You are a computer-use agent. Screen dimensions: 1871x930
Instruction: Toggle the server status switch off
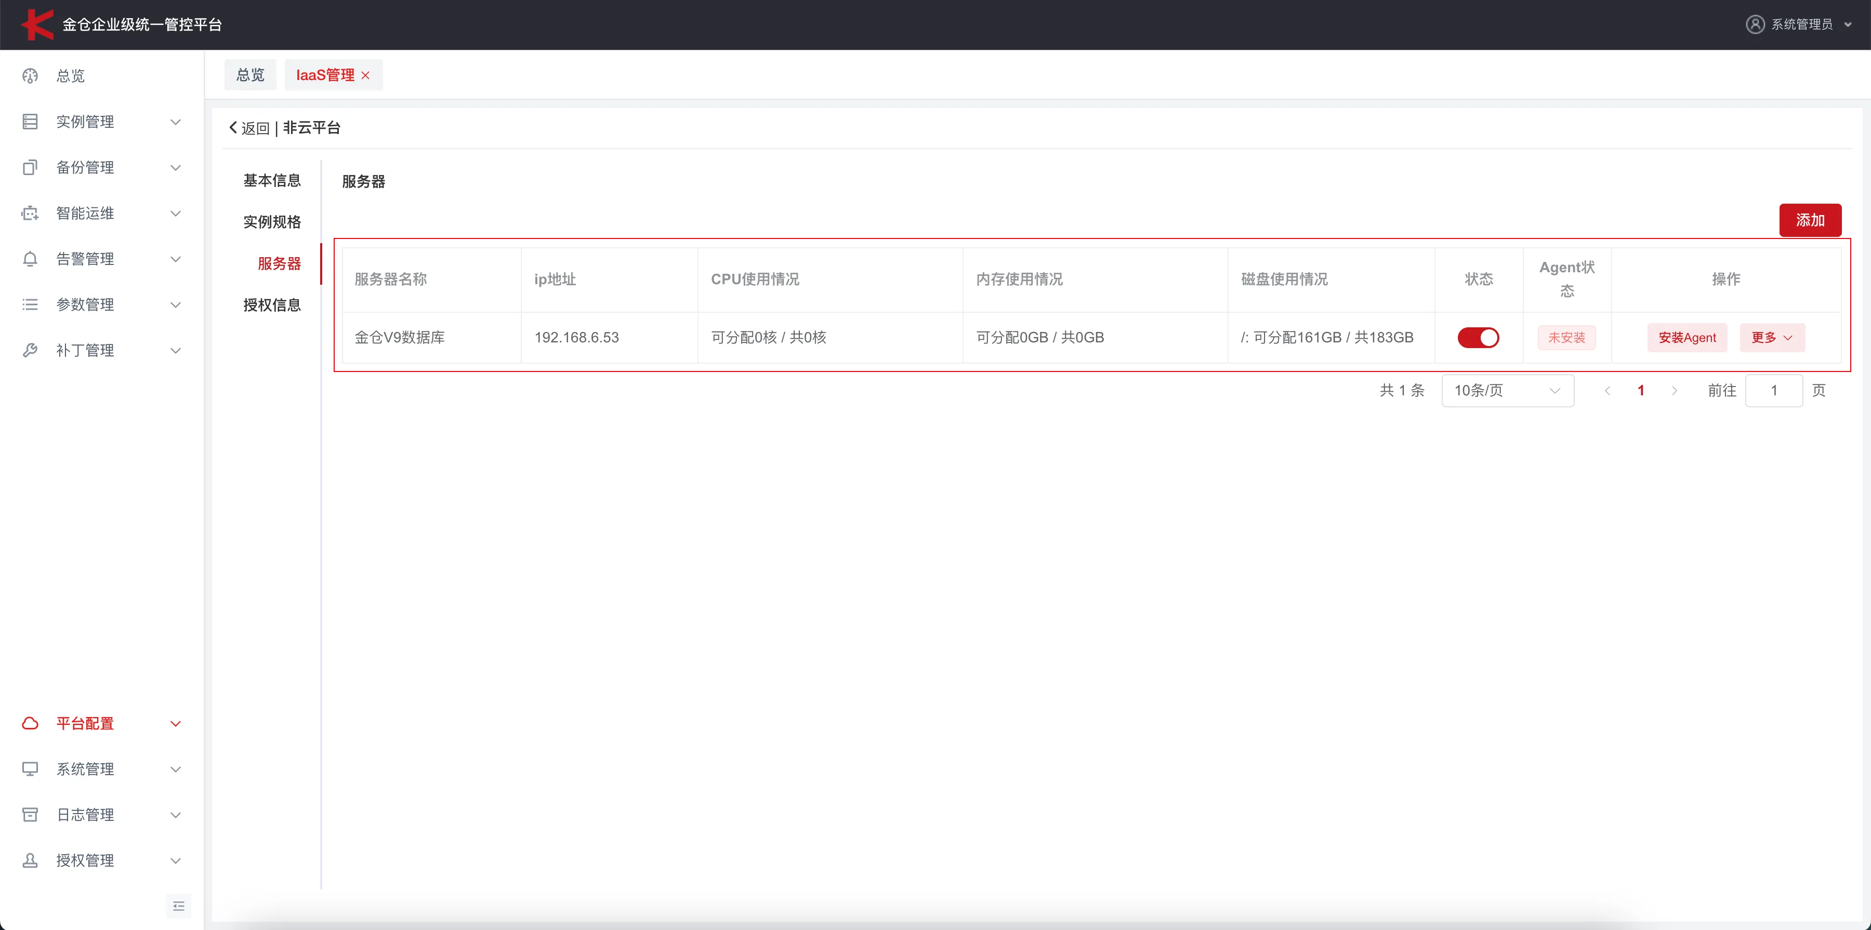[1478, 338]
